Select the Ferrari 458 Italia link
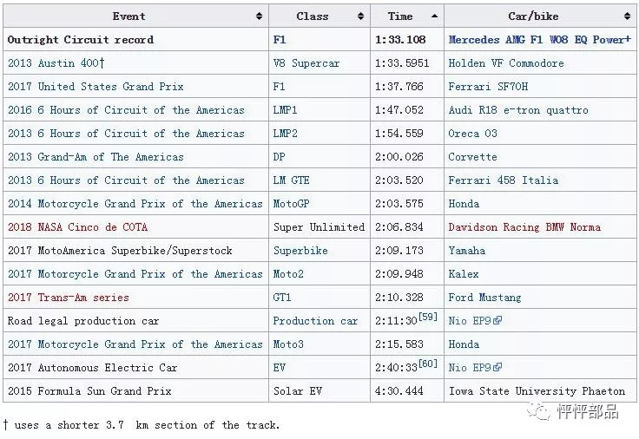The image size is (639, 439). pos(504,180)
